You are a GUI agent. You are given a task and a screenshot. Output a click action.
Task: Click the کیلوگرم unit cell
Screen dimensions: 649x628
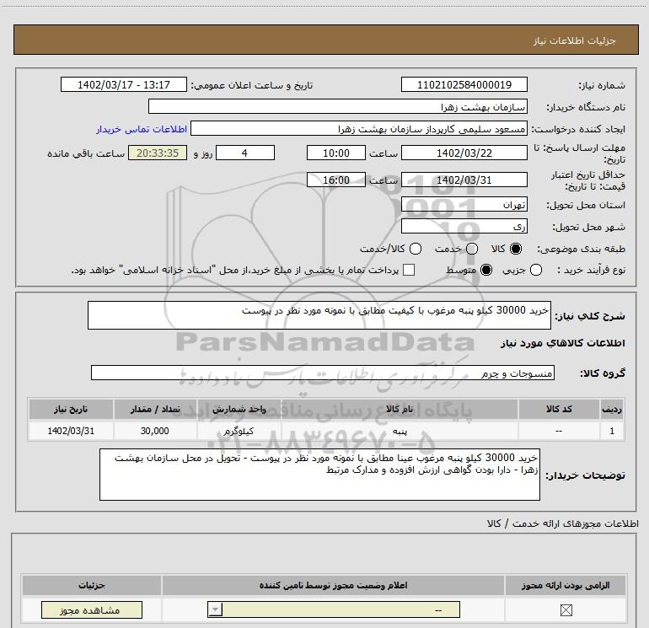tap(239, 431)
